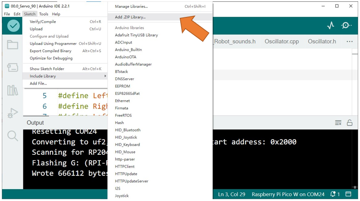360x201 pixels.
Task: Toggle the bottom panel icon in status bar
Action: tap(348, 194)
